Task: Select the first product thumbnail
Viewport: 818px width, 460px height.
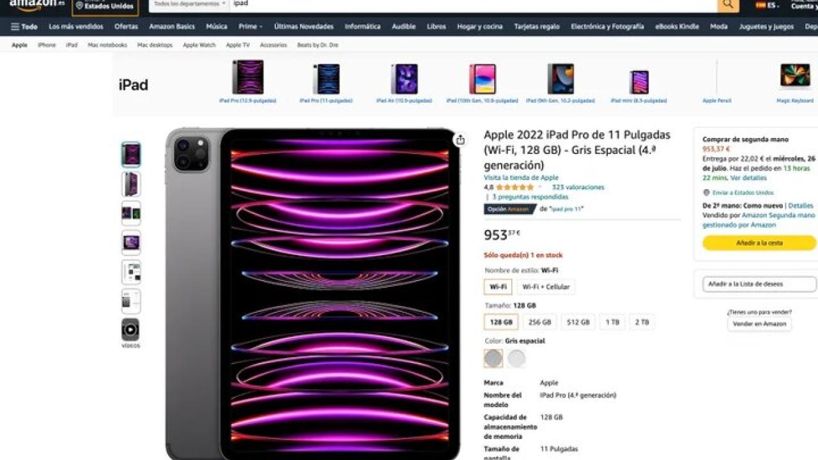Action: (131, 155)
